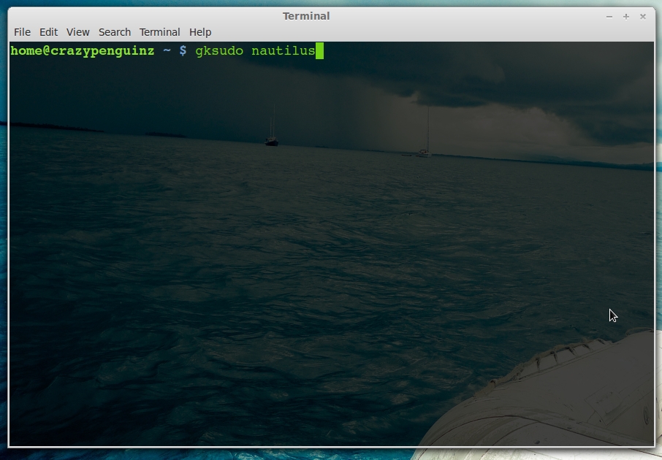Open the Search menu
662x460 pixels.
click(115, 32)
